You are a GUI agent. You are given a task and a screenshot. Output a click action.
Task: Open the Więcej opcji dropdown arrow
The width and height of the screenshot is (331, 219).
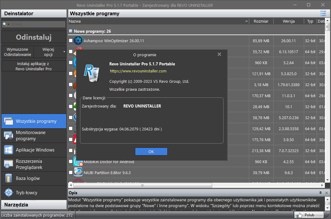pyautogui.click(x=64, y=52)
